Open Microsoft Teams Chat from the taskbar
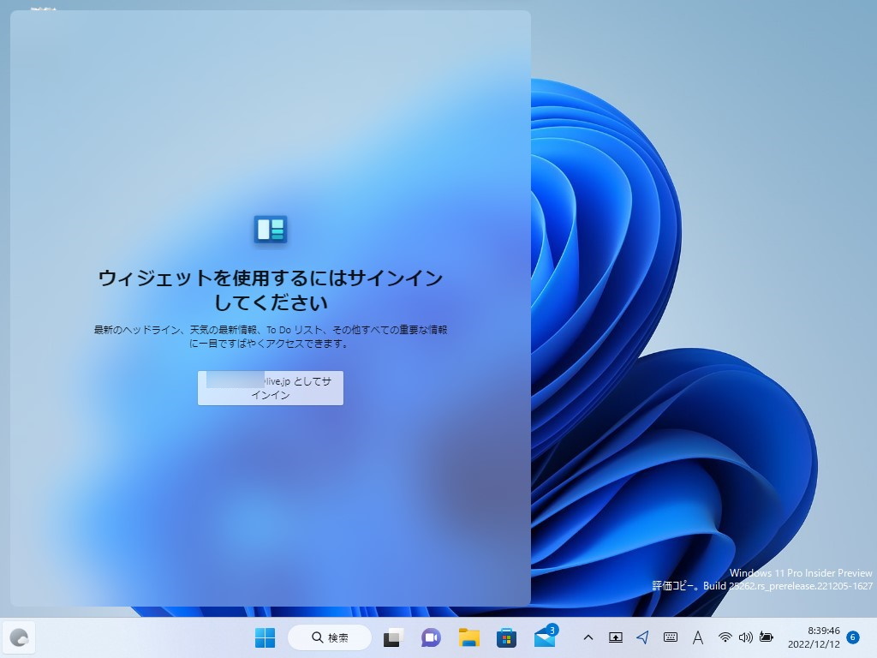Image resolution: width=877 pixels, height=658 pixels. coord(429,637)
